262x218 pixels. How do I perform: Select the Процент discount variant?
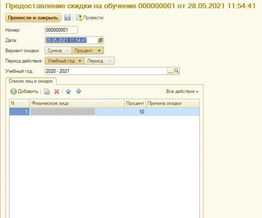pos(87,51)
